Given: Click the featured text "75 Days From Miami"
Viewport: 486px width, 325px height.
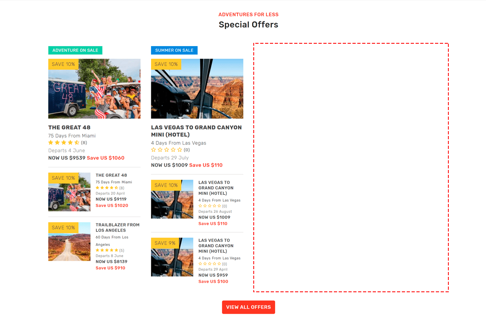Looking at the screenshot, I should point(72,136).
